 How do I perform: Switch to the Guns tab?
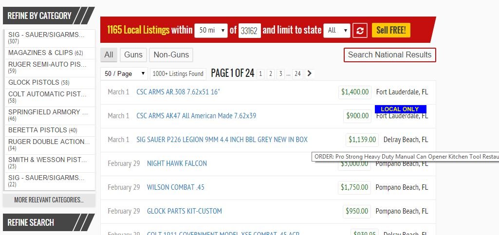click(133, 55)
